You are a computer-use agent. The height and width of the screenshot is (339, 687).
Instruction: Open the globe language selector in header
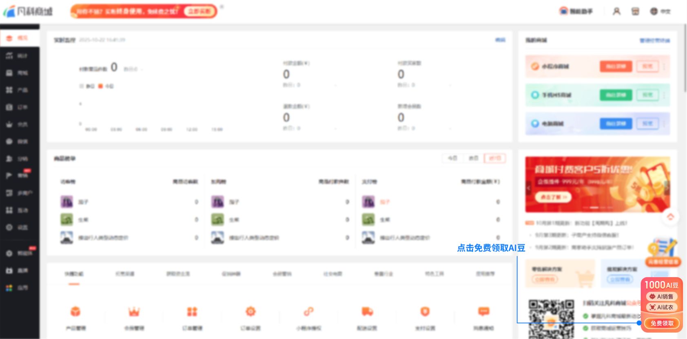tap(654, 11)
